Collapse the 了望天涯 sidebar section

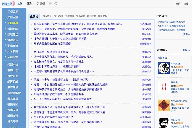point(5,12)
